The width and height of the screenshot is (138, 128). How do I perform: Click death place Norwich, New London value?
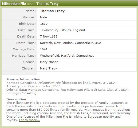click(70, 43)
